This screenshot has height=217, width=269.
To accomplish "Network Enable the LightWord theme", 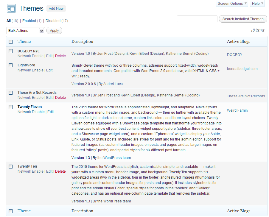I will (x=30, y=70).
